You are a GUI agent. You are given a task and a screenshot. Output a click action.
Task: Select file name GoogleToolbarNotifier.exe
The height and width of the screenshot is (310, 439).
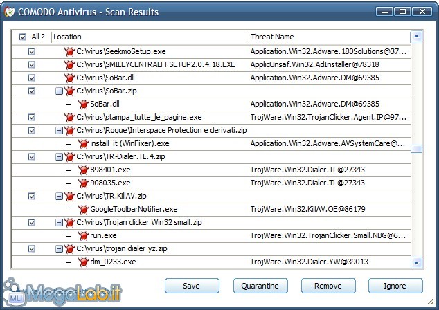134,209
